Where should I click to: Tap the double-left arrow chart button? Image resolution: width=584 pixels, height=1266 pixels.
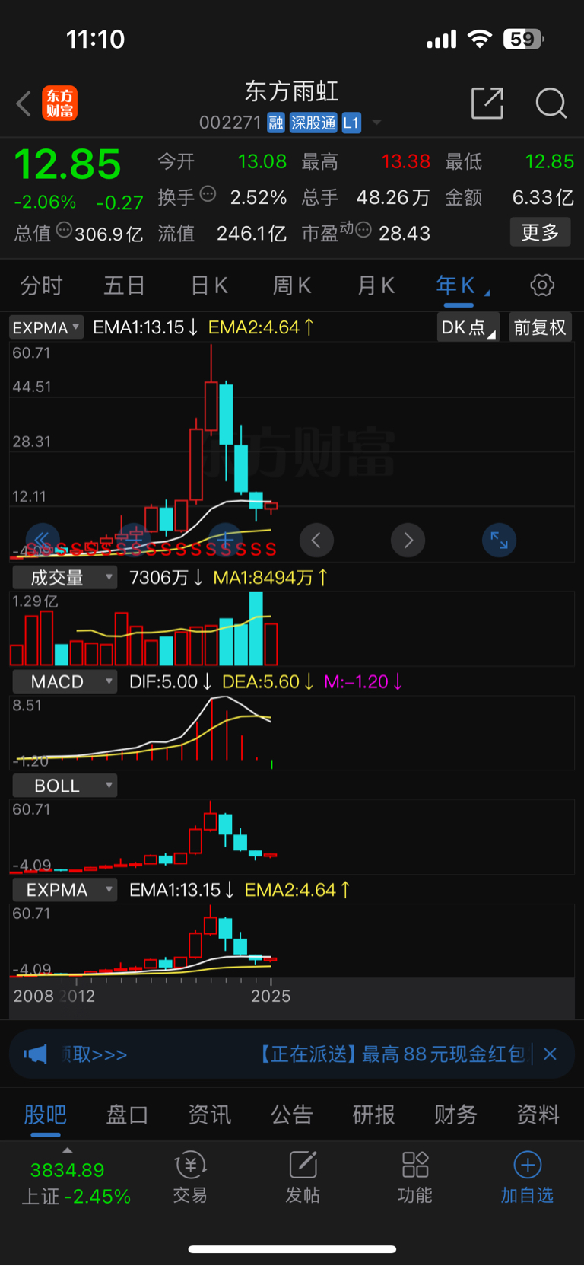[43, 541]
